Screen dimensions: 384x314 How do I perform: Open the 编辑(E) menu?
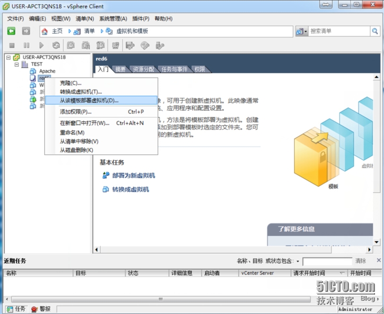[x=37, y=18]
